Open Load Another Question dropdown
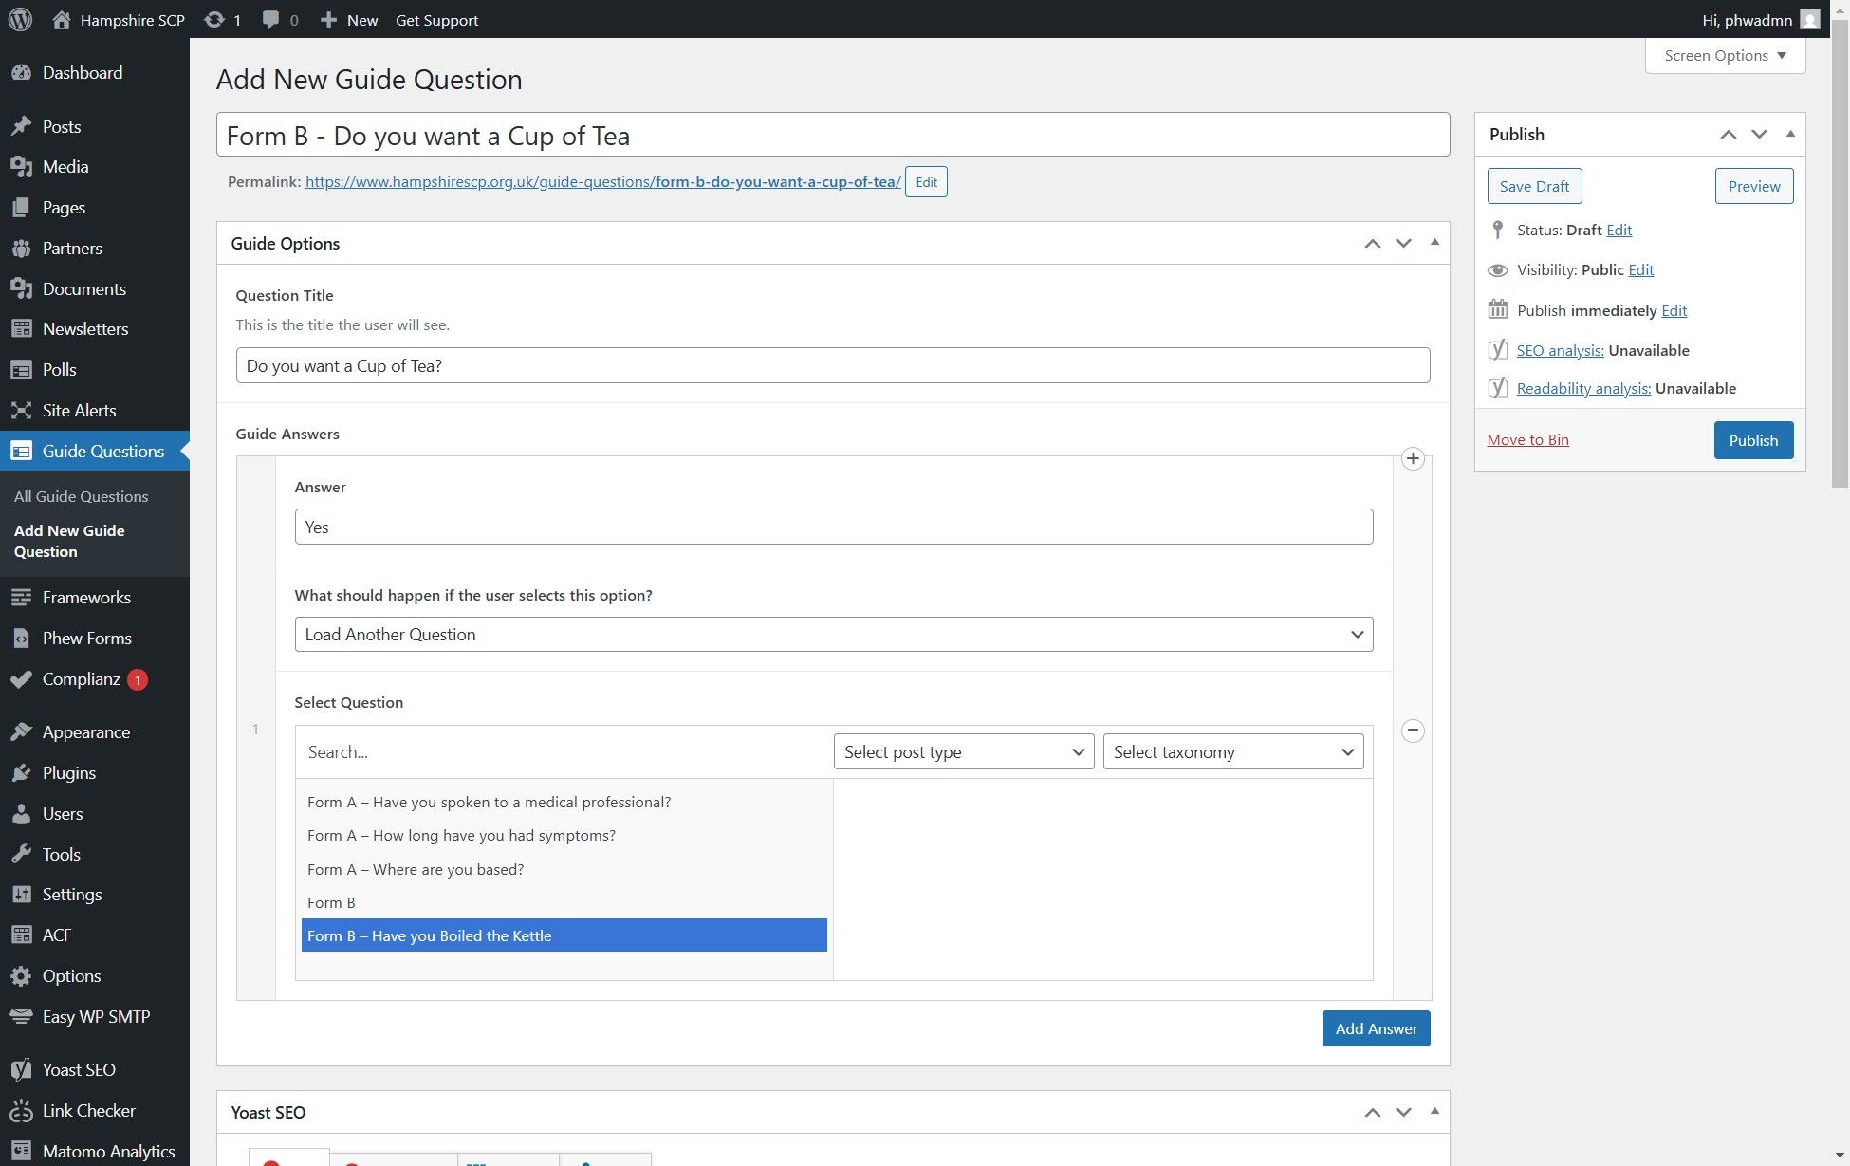Viewport: 1850px width, 1166px height. pos(833,634)
